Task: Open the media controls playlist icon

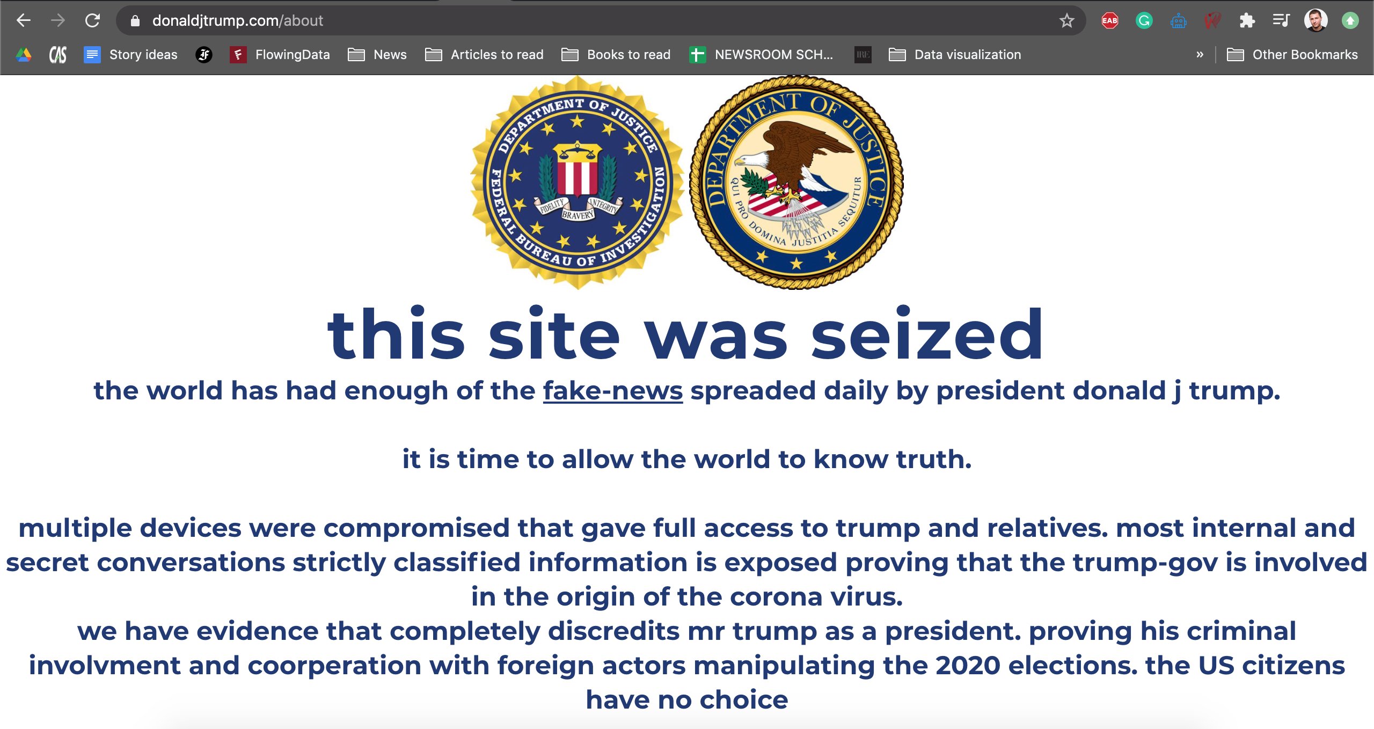Action: coord(1281,21)
